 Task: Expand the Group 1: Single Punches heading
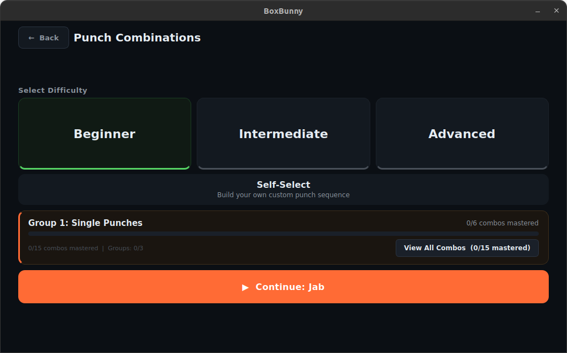[x=85, y=223]
